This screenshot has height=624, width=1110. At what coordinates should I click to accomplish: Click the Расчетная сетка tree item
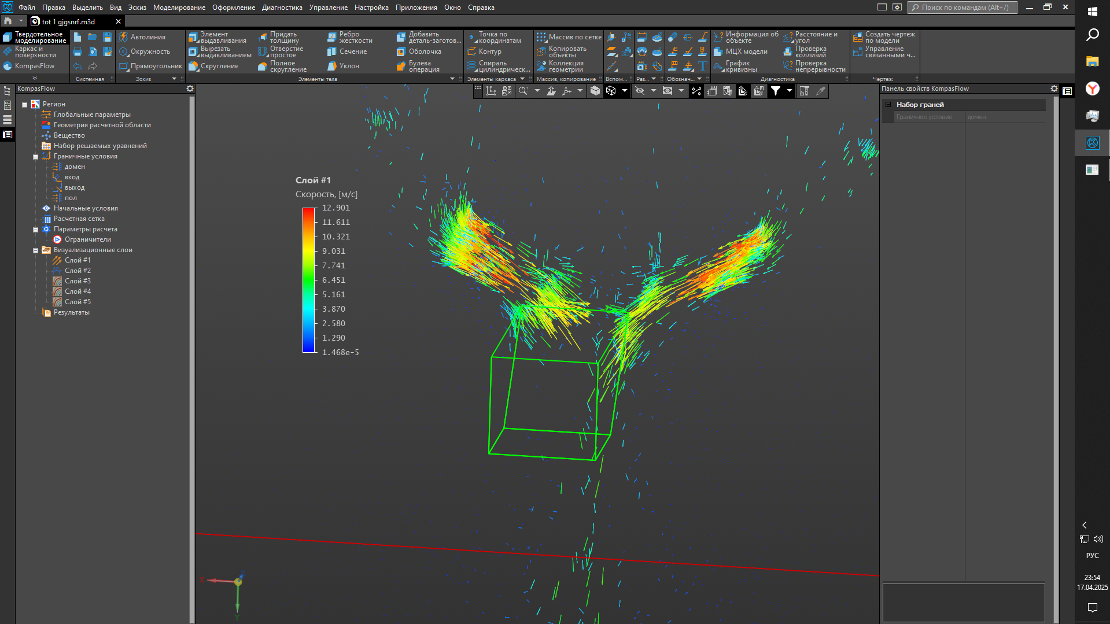79,219
